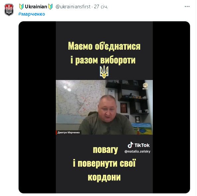This screenshot has width=197, height=196.
Task: Click the word "кордони" in the caption
Action: coord(104,177)
